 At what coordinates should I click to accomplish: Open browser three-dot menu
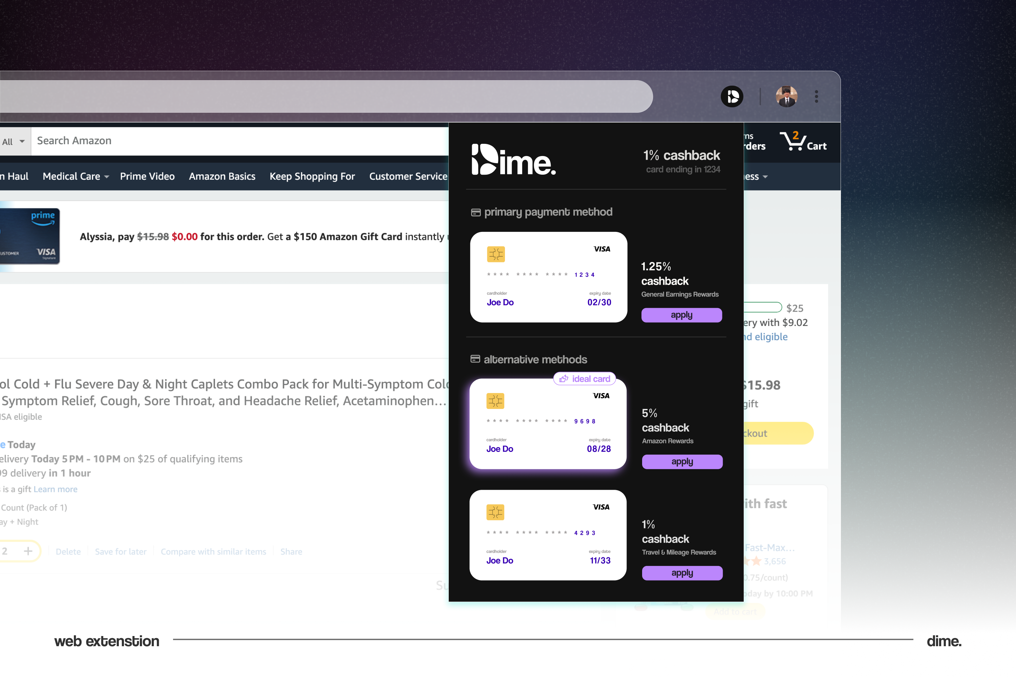[816, 96]
